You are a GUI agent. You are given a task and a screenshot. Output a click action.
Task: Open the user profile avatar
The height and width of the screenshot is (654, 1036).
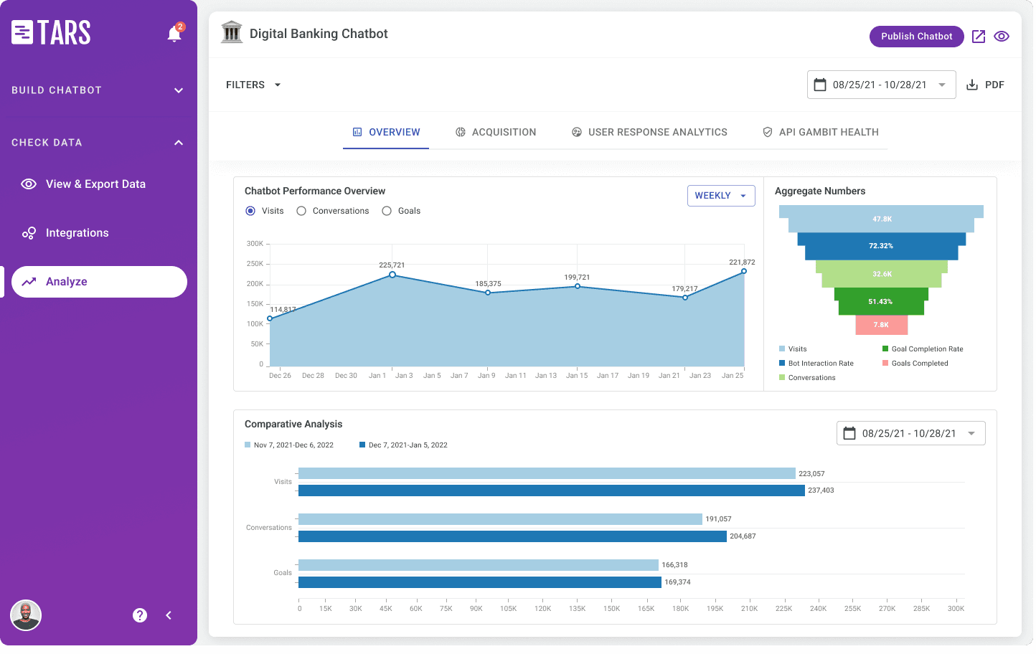[x=26, y=617]
